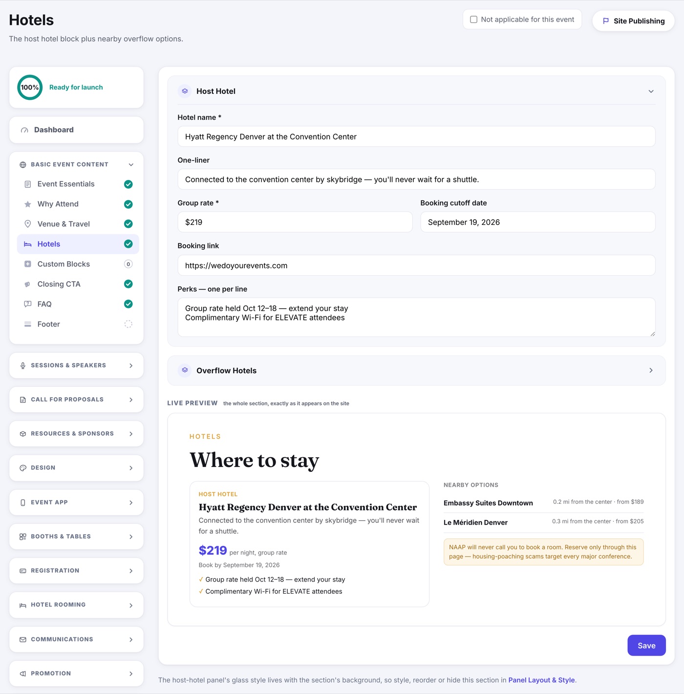This screenshot has width=684, height=694.
Task: Click the Custom Blocks plus-square icon
Action: (28, 264)
